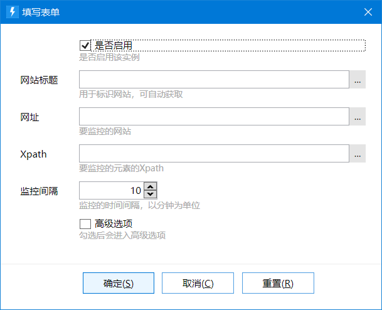The image size is (382, 310).
Task: Click the ellipsis button beside 网址 field
Action: [358, 117]
